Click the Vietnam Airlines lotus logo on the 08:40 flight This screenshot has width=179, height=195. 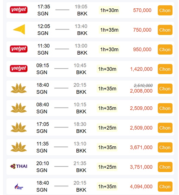pos(19,108)
